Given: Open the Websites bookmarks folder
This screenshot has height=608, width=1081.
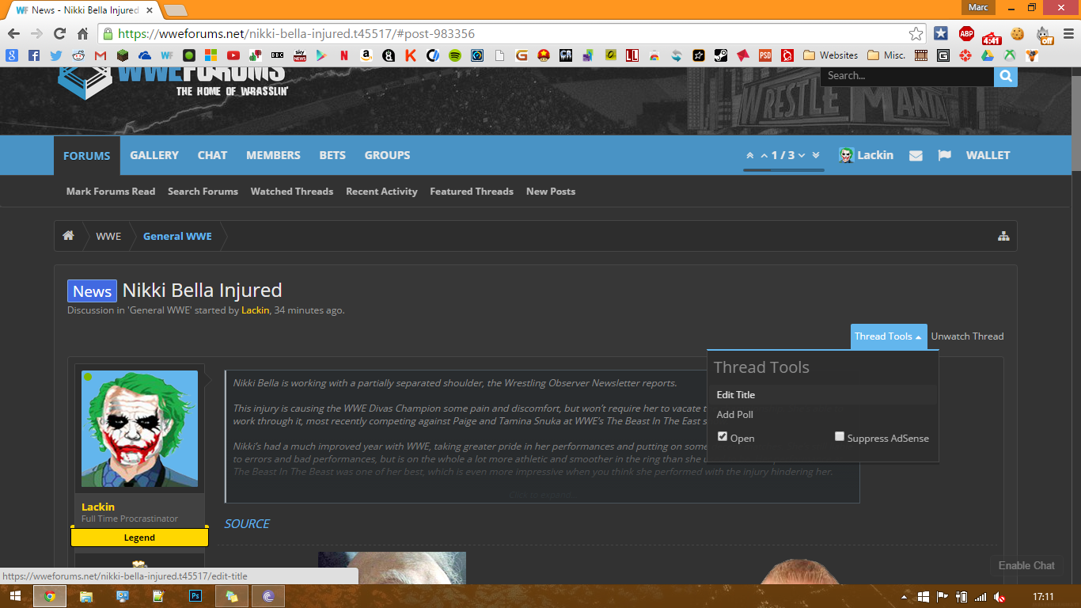Looking at the screenshot, I should pos(830,55).
